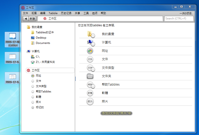Viewport: 199px width, 135px height.
Task: Open the 视图 menu
Action: click(34, 13)
